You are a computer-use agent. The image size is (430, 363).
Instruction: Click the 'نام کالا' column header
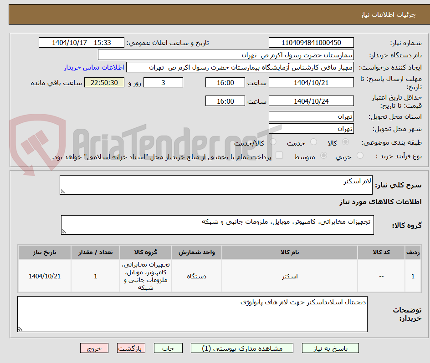[x=290, y=252]
